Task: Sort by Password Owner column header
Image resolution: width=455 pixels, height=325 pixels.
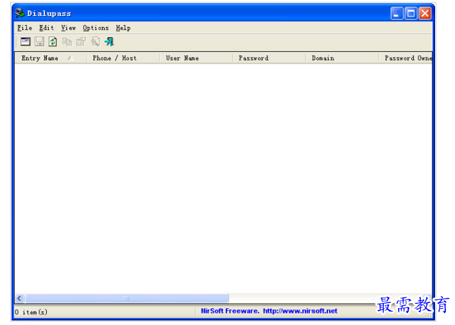Action: click(406, 58)
